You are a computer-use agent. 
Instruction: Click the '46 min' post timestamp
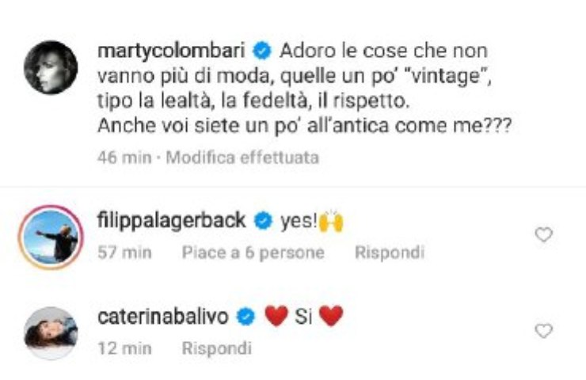point(124,158)
